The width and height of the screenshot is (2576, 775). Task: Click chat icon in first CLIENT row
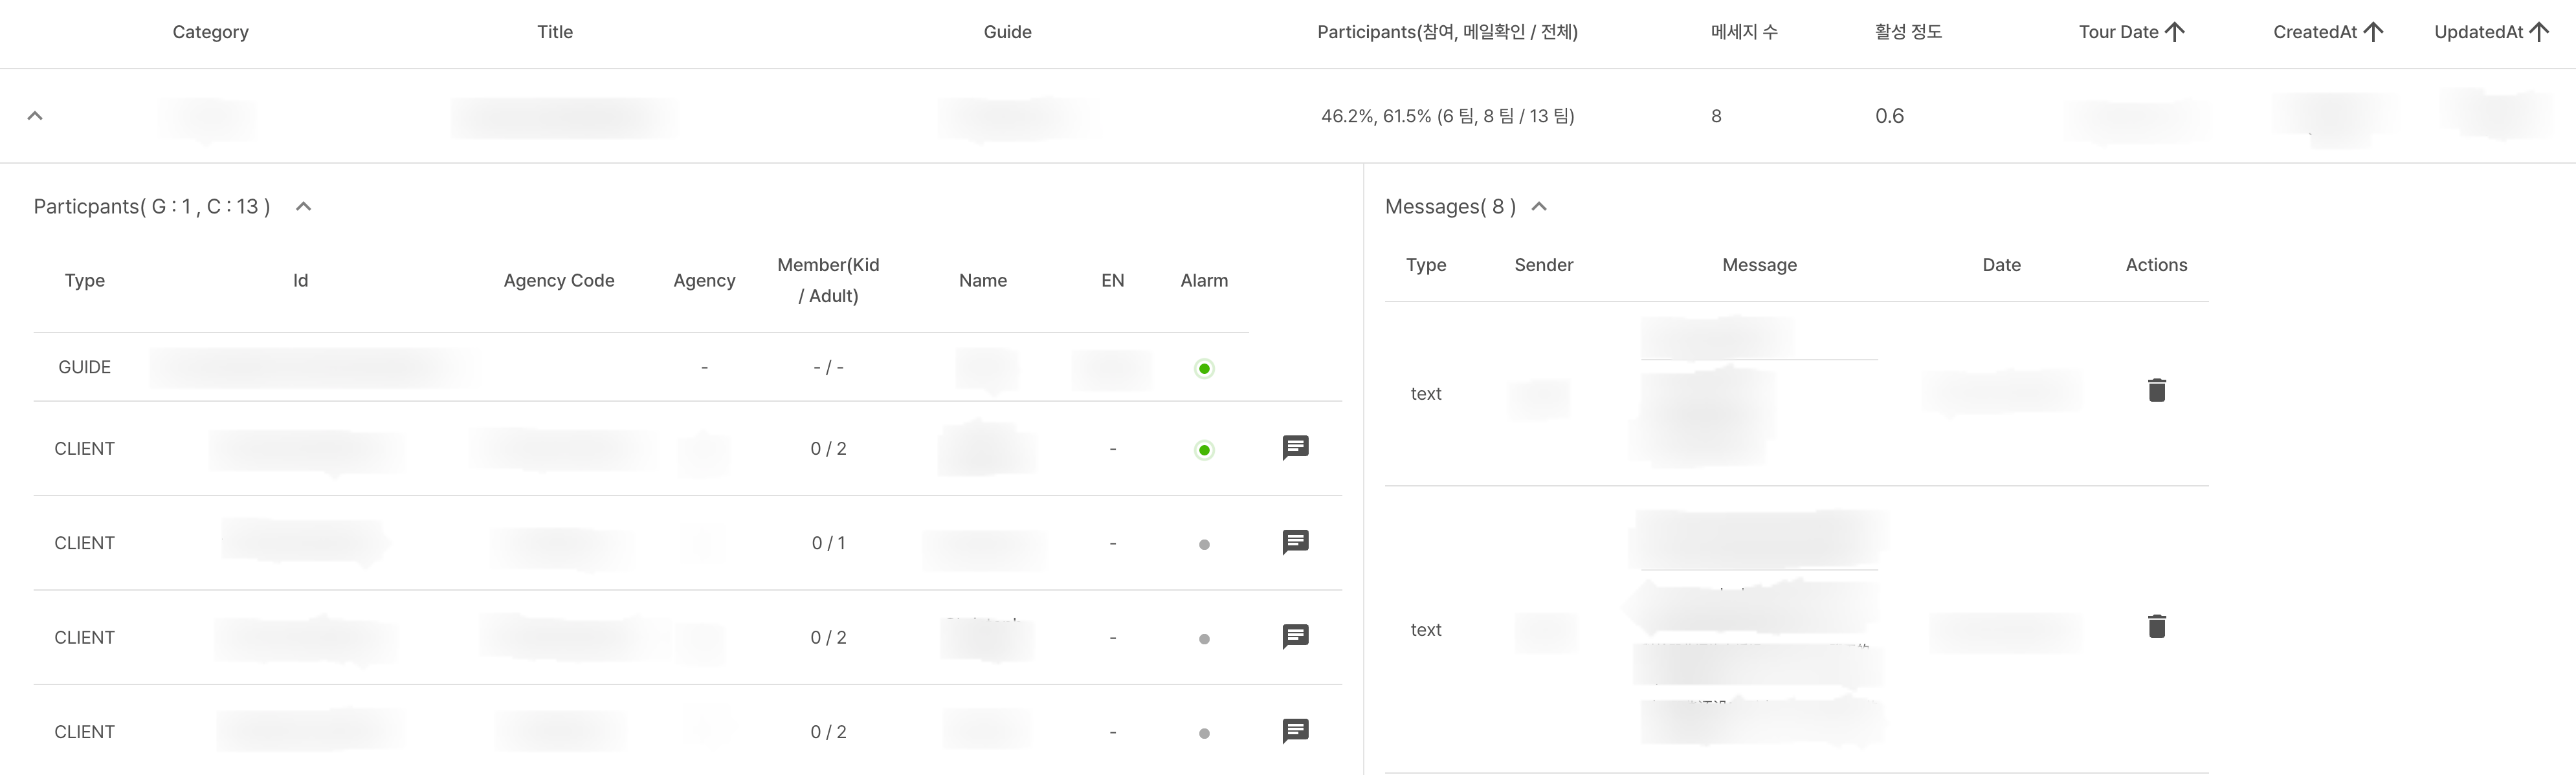[1295, 448]
